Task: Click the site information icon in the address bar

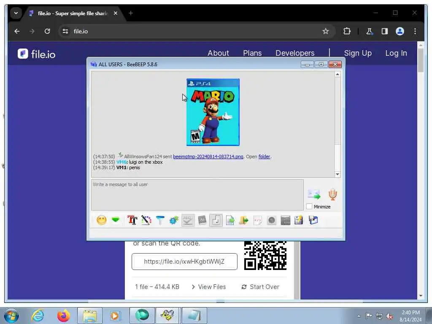Action: 65,31
